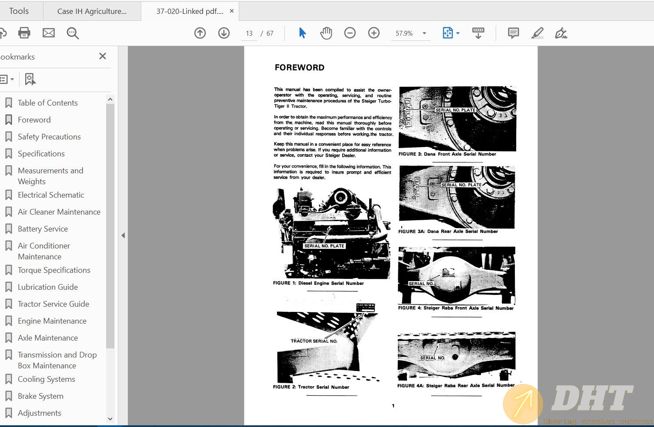Expand the fit page options arrow
The image size is (654, 427).
click(x=458, y=33)
